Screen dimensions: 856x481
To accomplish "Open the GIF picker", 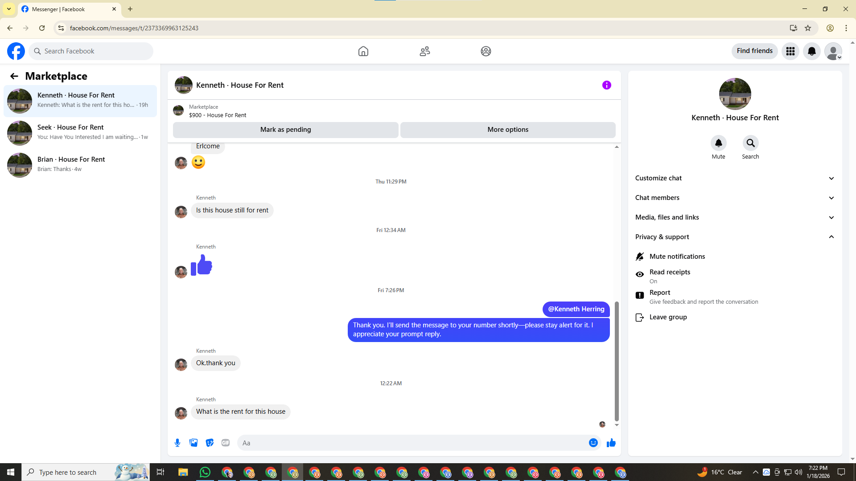I will [226, 443].
